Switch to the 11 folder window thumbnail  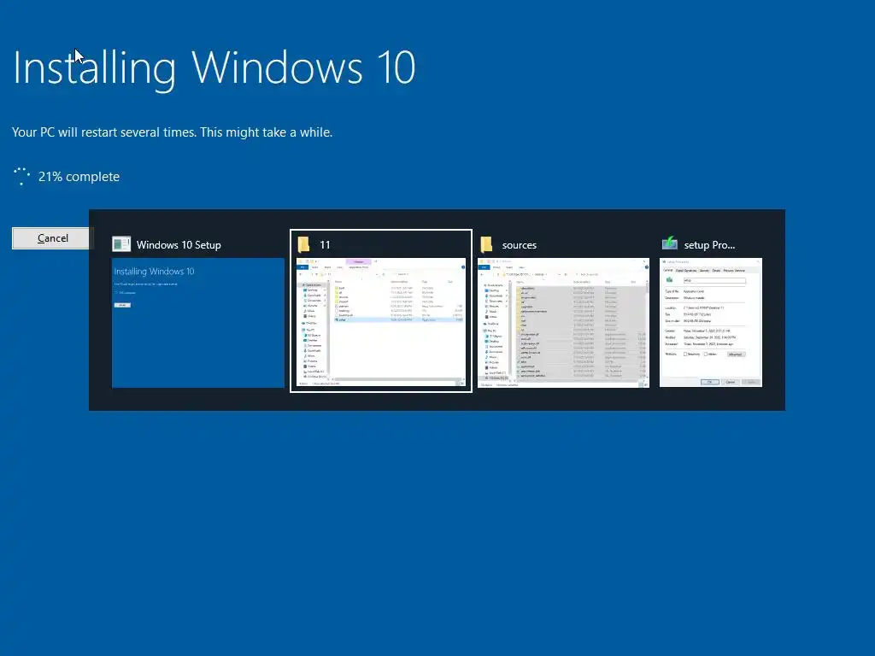coord(381,322)
